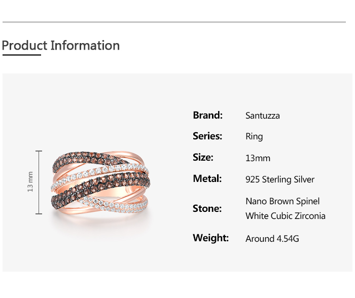Click the 'Stone:' field label
355x298 pixels.
click(207, 208)
